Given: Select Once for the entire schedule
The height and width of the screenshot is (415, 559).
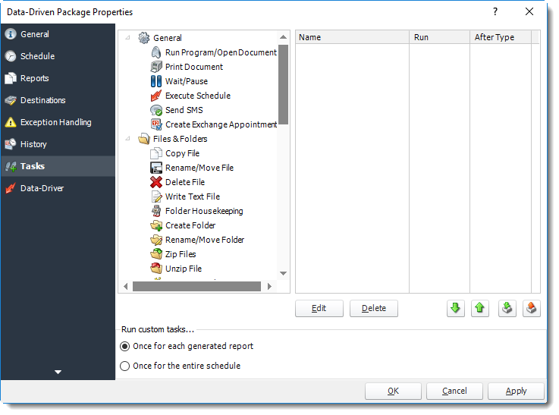Looking at the screenshot, I should point(124,366).
